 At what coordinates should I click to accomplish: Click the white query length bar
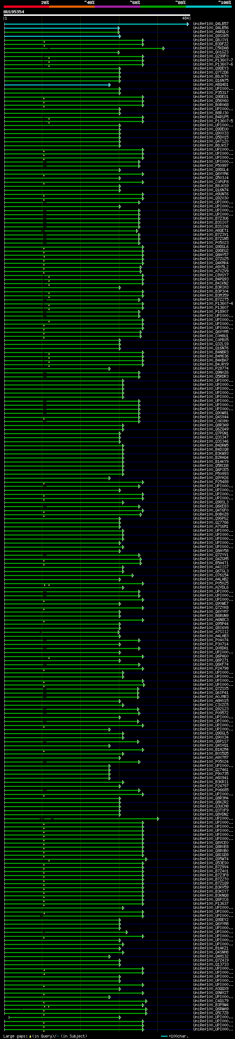[x=97, y=15]
